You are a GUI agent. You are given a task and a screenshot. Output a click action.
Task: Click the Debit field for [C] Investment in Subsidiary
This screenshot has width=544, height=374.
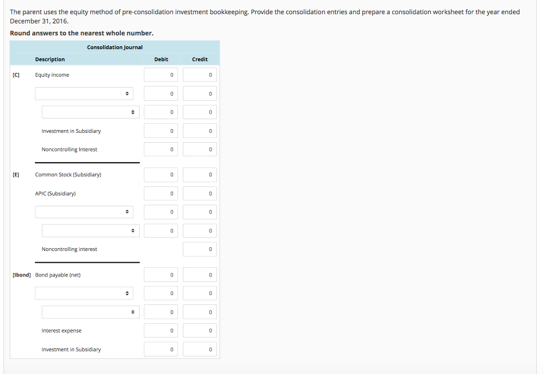160,131
